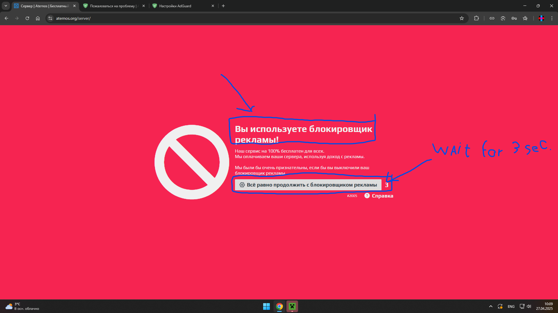Open the password manager key icon
558x313 pixels.
point(514,18)
